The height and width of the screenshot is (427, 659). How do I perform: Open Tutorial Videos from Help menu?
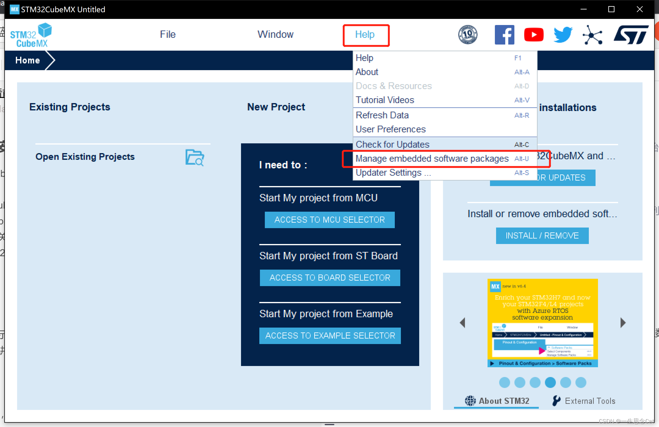point(445,100)
